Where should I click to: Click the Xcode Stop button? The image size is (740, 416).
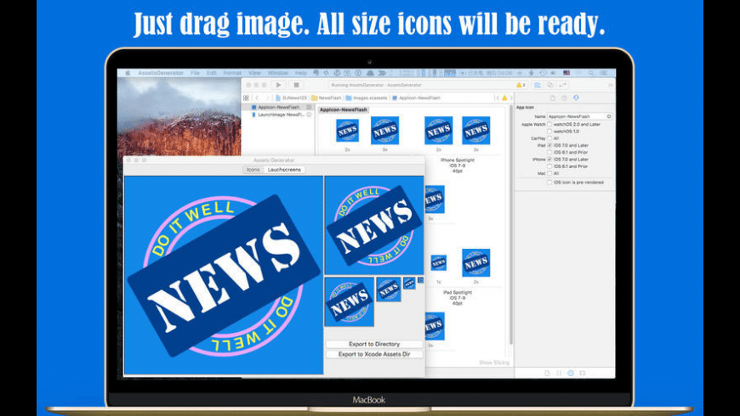click(x=296, y=85)
